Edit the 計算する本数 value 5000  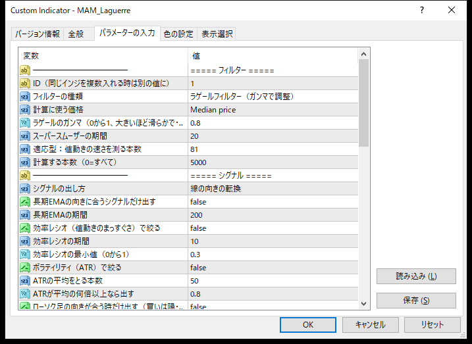click(x=273, y=162)
